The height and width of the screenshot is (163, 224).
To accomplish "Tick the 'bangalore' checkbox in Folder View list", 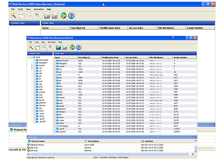I will (x=55, y=64).
